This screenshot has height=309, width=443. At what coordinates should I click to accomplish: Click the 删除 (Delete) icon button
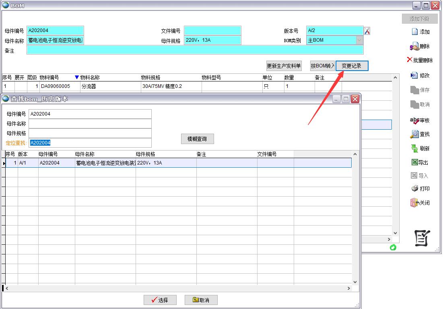click(414, 47)
